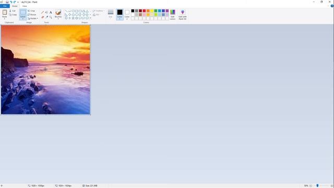Click the zoom out minus button
The height and width of the screenshot is (188, 334).
311,186
